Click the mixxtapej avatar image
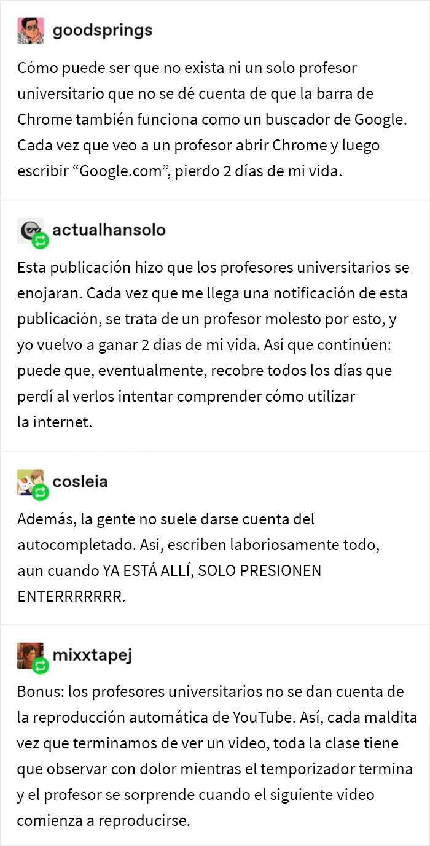 click(x=30, y=655)
